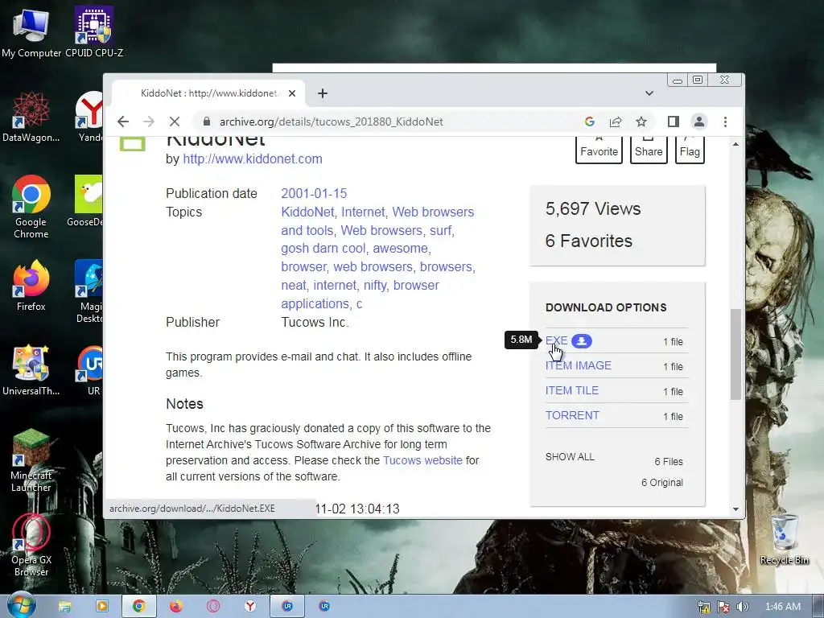Screen dimensions: 824x618
Task: Open Opera from the taskbar
Action: (x=212, y=607)
